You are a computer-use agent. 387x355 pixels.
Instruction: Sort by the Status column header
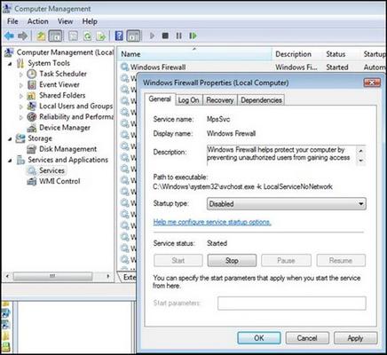pyautogui.click(x=341, y=54)
